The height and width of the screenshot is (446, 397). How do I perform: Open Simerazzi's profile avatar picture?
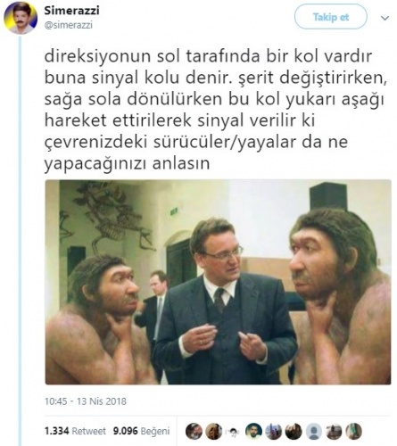coord(21,18)
